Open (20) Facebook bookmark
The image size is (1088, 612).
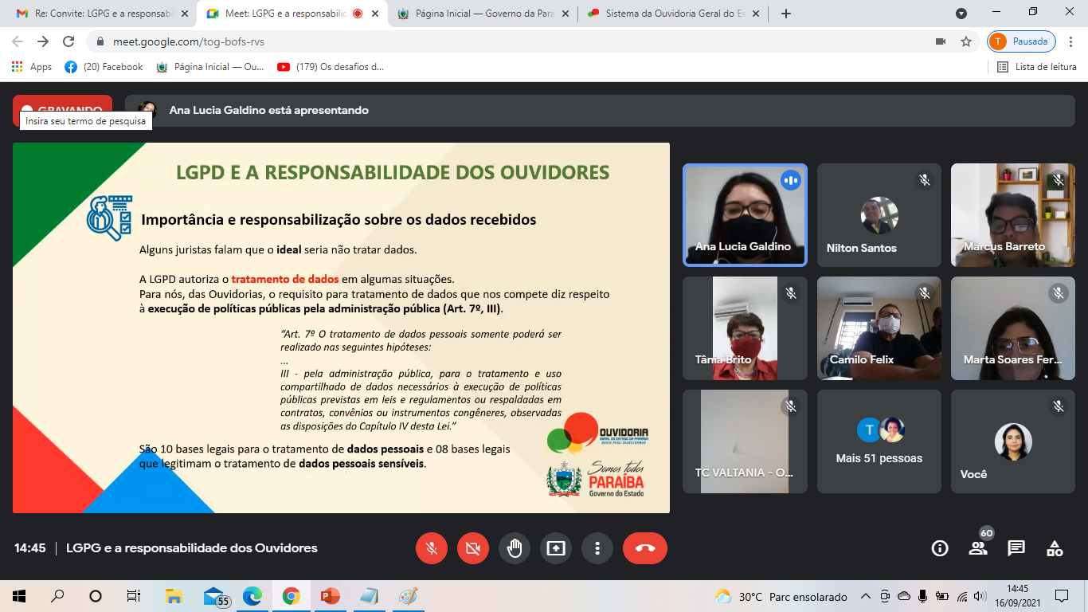coord(104,67)
